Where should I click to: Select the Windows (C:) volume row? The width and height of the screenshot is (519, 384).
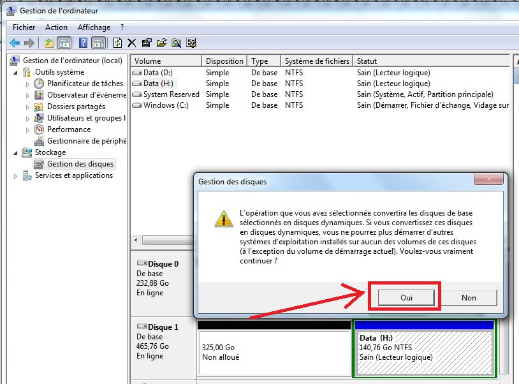click(320, 105)
